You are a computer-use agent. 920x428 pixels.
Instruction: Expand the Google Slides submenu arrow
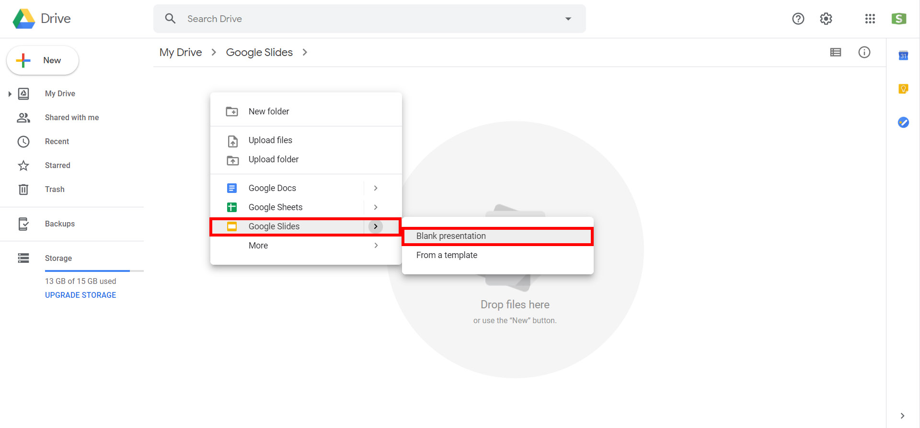tap(376, 226)
